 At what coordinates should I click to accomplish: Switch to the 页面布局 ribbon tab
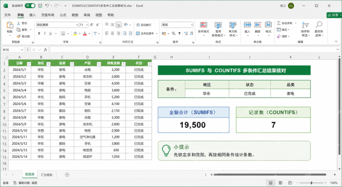point(48,15)
